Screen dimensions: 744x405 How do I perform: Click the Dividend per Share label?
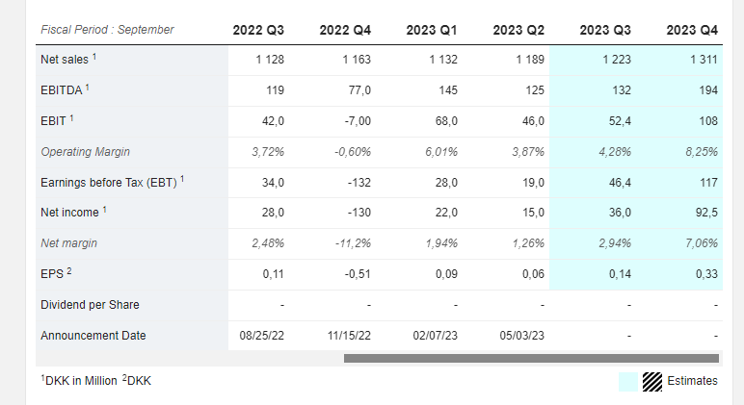(x=91, y=305)
